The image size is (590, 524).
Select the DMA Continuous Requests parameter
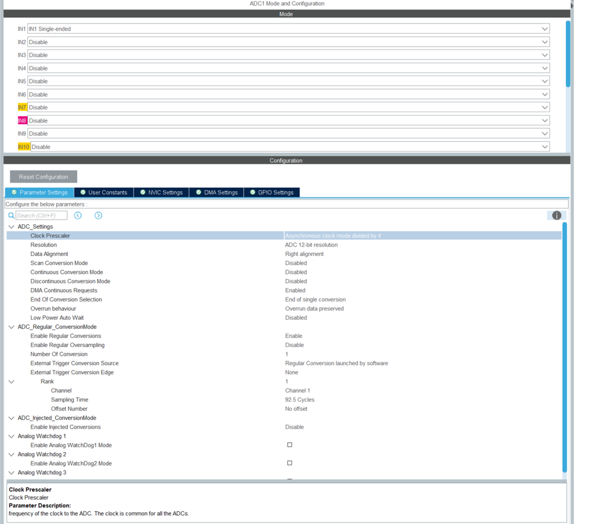(x=64, y=290)
